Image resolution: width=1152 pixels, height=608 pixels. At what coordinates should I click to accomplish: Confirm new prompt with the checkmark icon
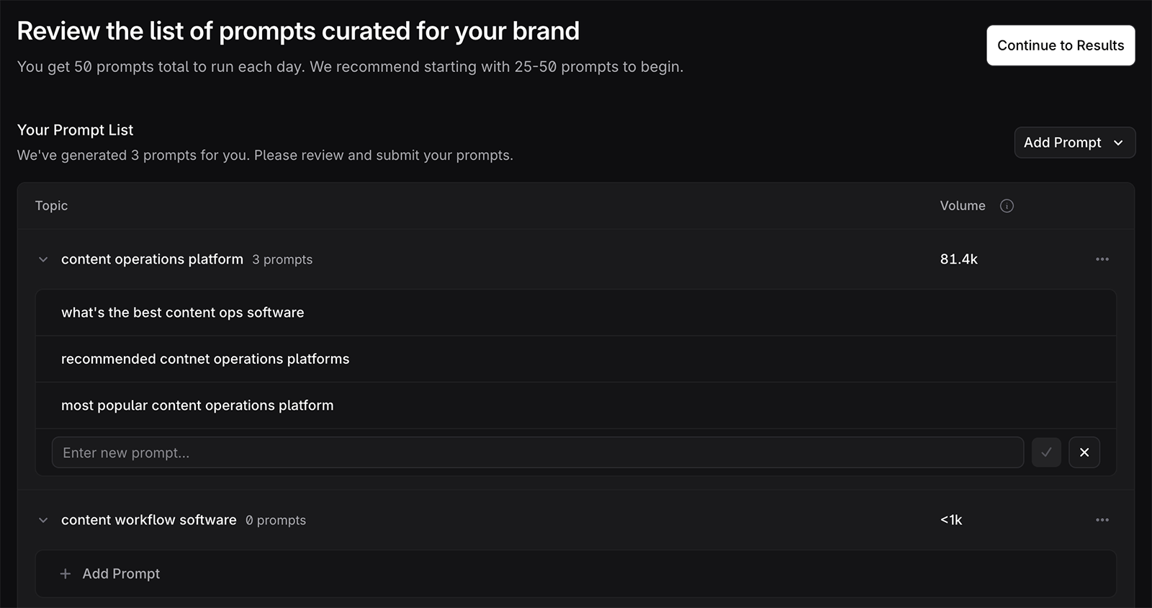click(x=1046, y=452)
